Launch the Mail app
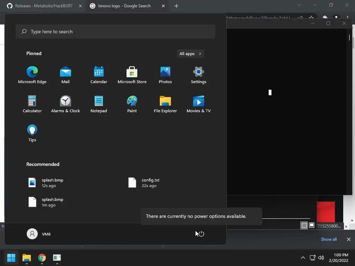 66,75
